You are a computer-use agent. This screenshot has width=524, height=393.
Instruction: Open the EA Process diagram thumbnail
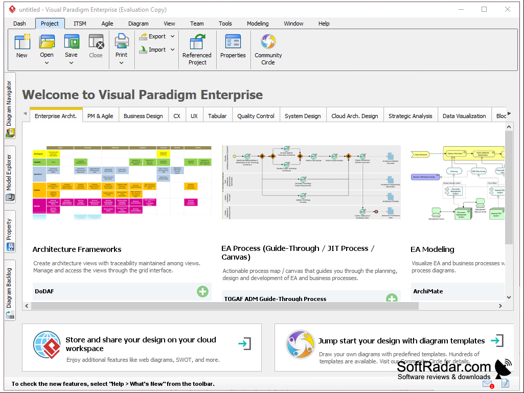(x=311, y=182)
